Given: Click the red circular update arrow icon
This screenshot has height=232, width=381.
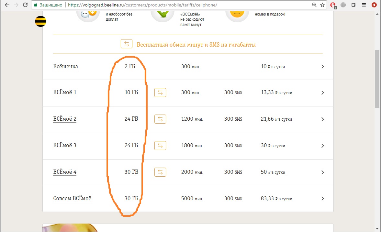Looking at the screenshot, I should (374, 5).
